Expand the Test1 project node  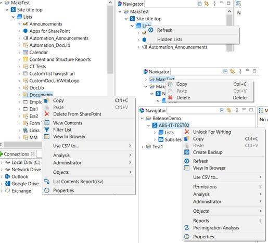click(143, 147)
